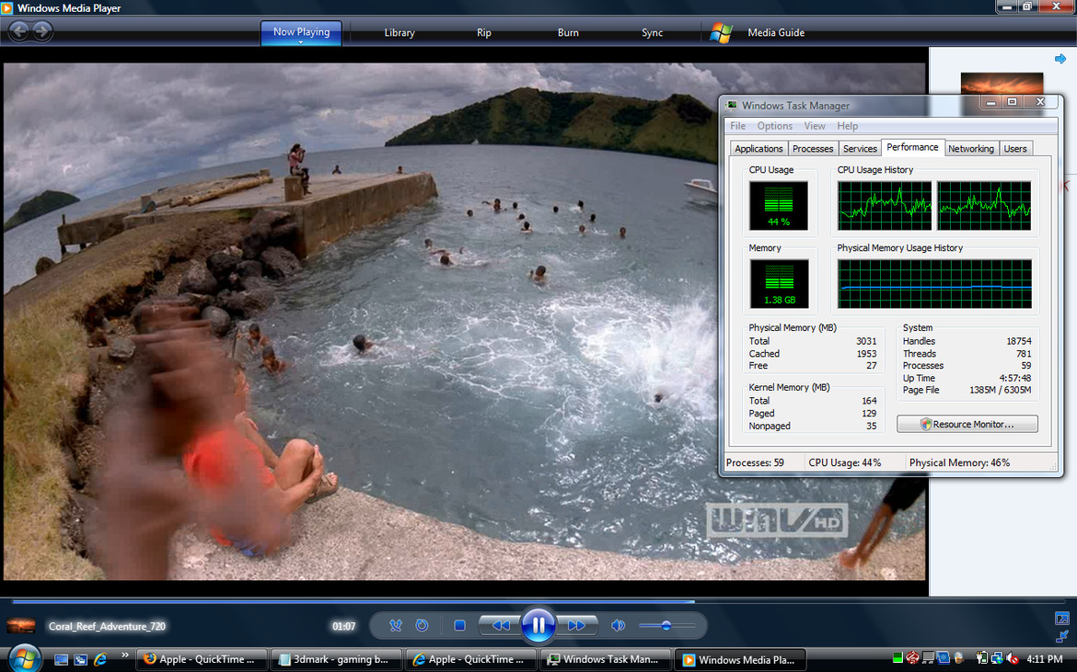
Task: Click the Physical Memory Usage History graph
Action: 934,283
